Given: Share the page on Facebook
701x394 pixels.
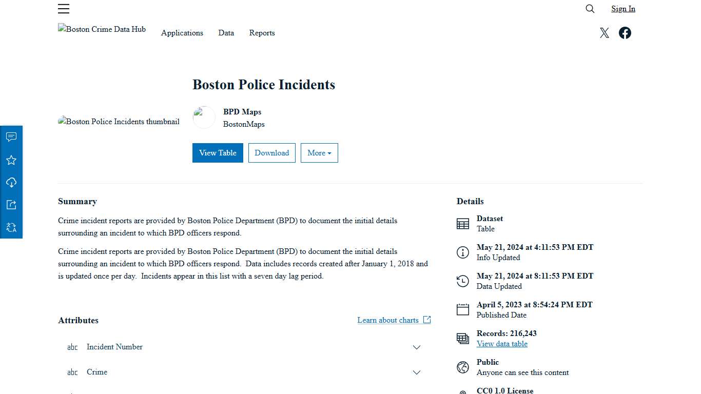Looking at the screenshot, I should [625, 33].
